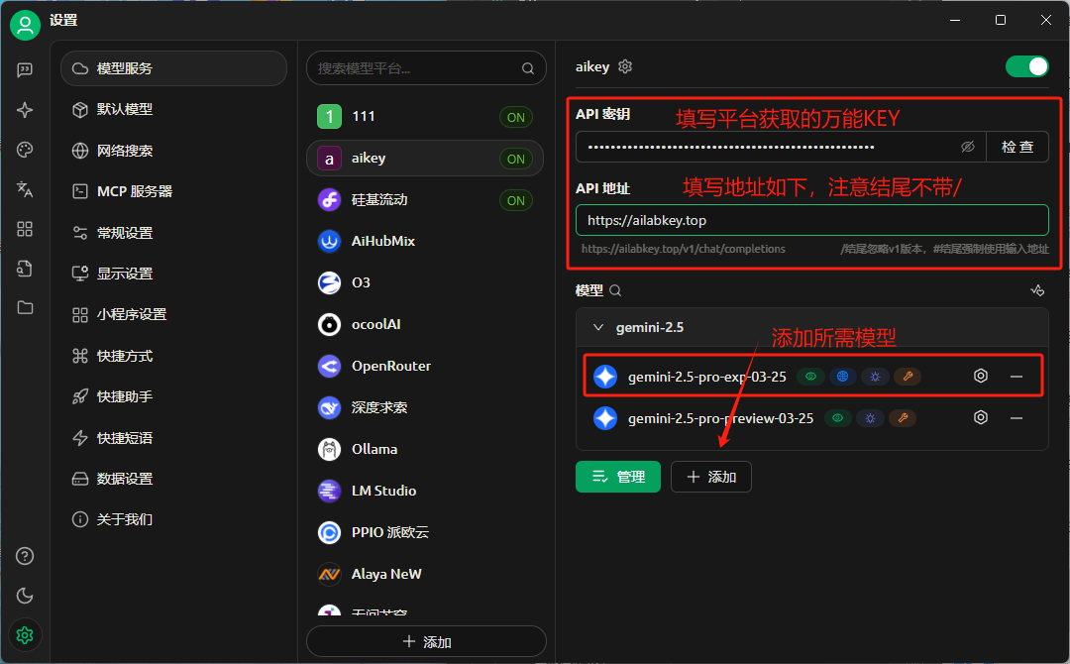Image resolution: width=1070 pixels, height=664 pixels.
Task: Open the knowledge base sidebar icon
Action: click(25, 269)
